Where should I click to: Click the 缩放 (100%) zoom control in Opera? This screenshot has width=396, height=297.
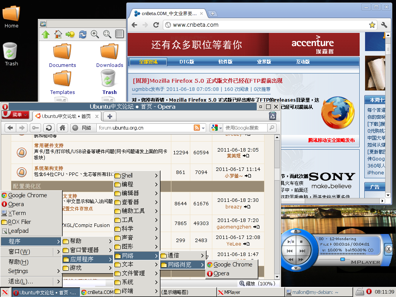pos(257,283)
